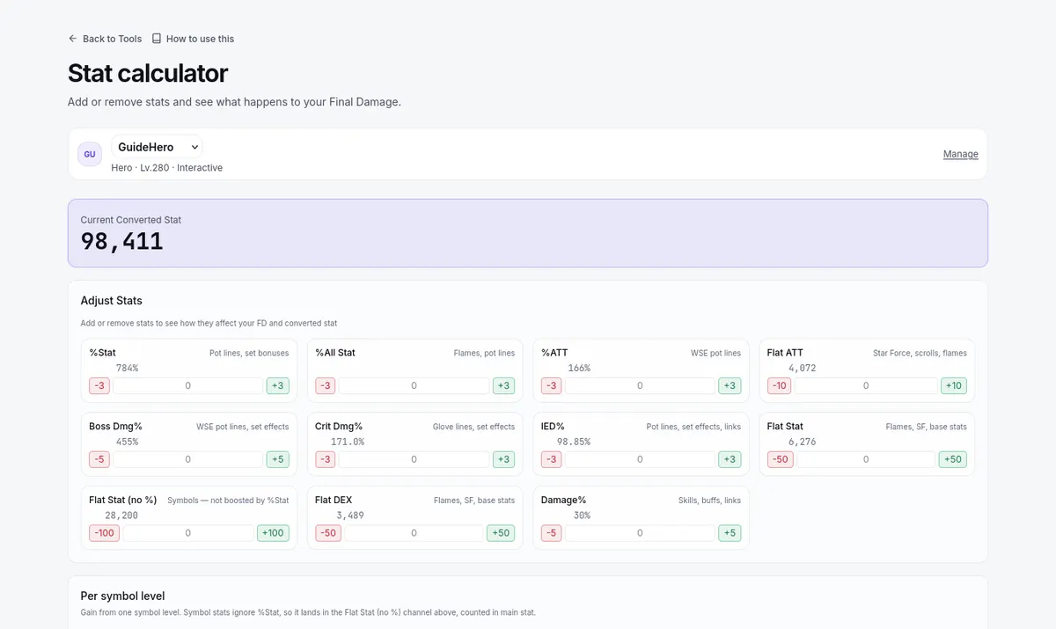Decrease Boss Dmg% by 5

tap(99, 459)
